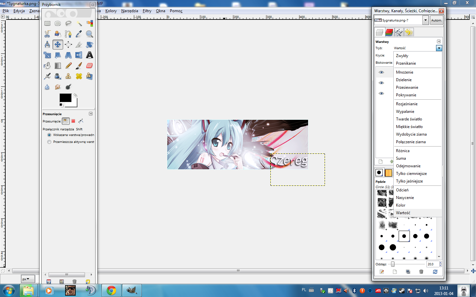Click Refresh brushes button
This screenshot has height=297, width=476.
435,272
